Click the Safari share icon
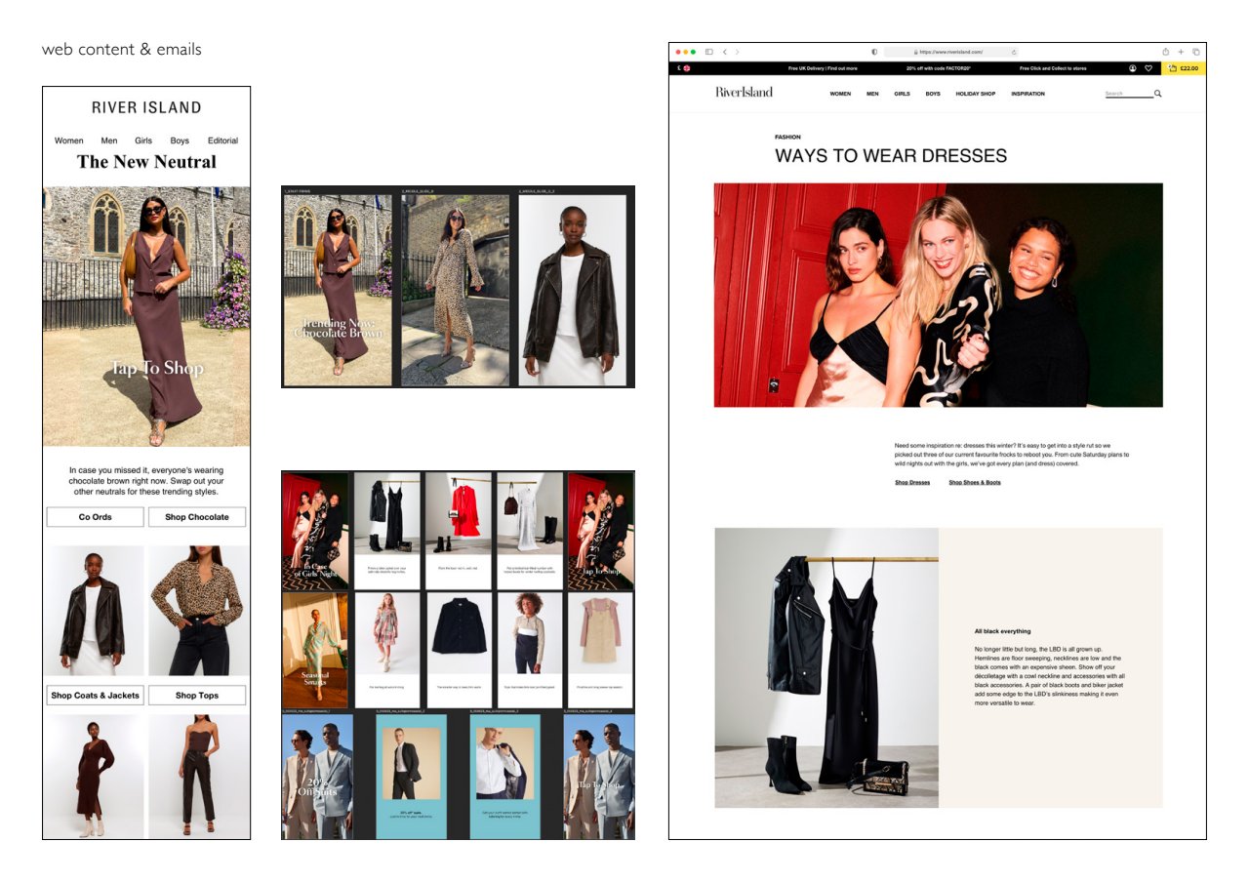1249x882 pixels. coord(1165,52)
